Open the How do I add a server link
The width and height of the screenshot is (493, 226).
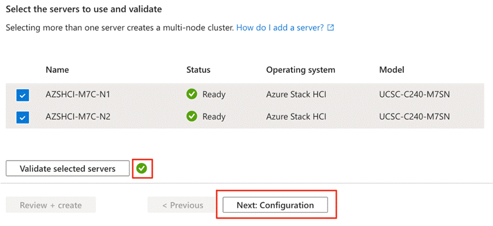coord(280,28)
